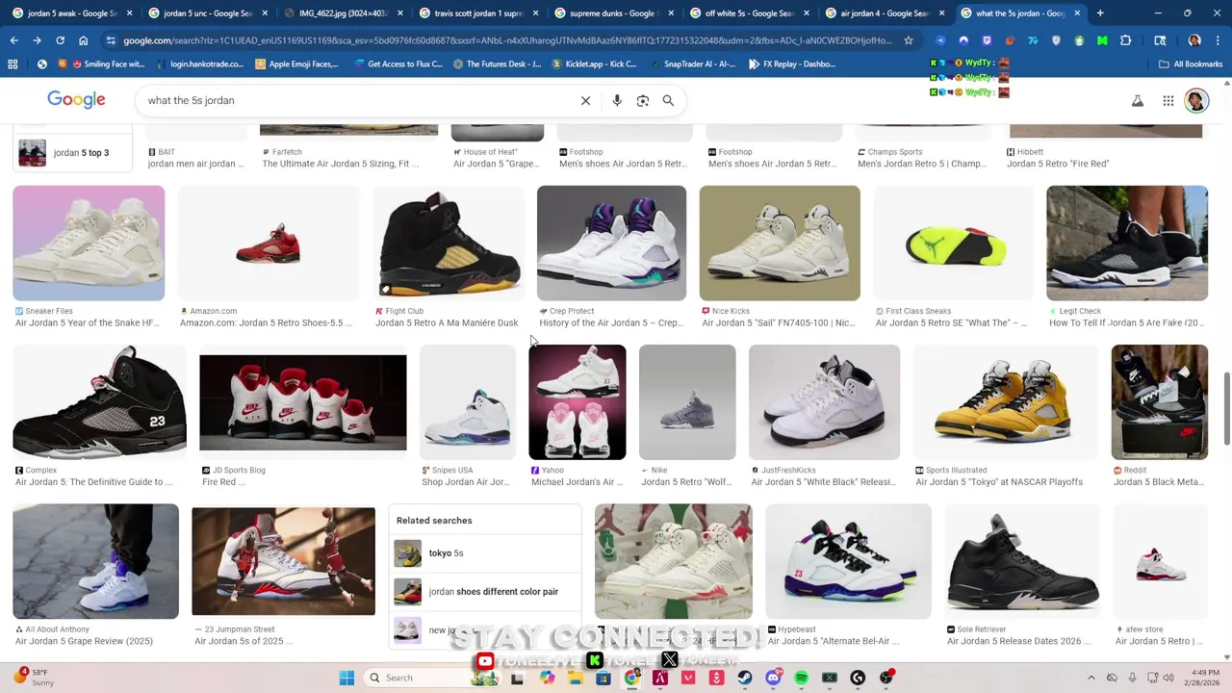This screenshot has width=1232, height=693.
Task: Open the Flight Club A Ma Maniére Dusk image
Action: pyautogui.click(x=449, y=244)
